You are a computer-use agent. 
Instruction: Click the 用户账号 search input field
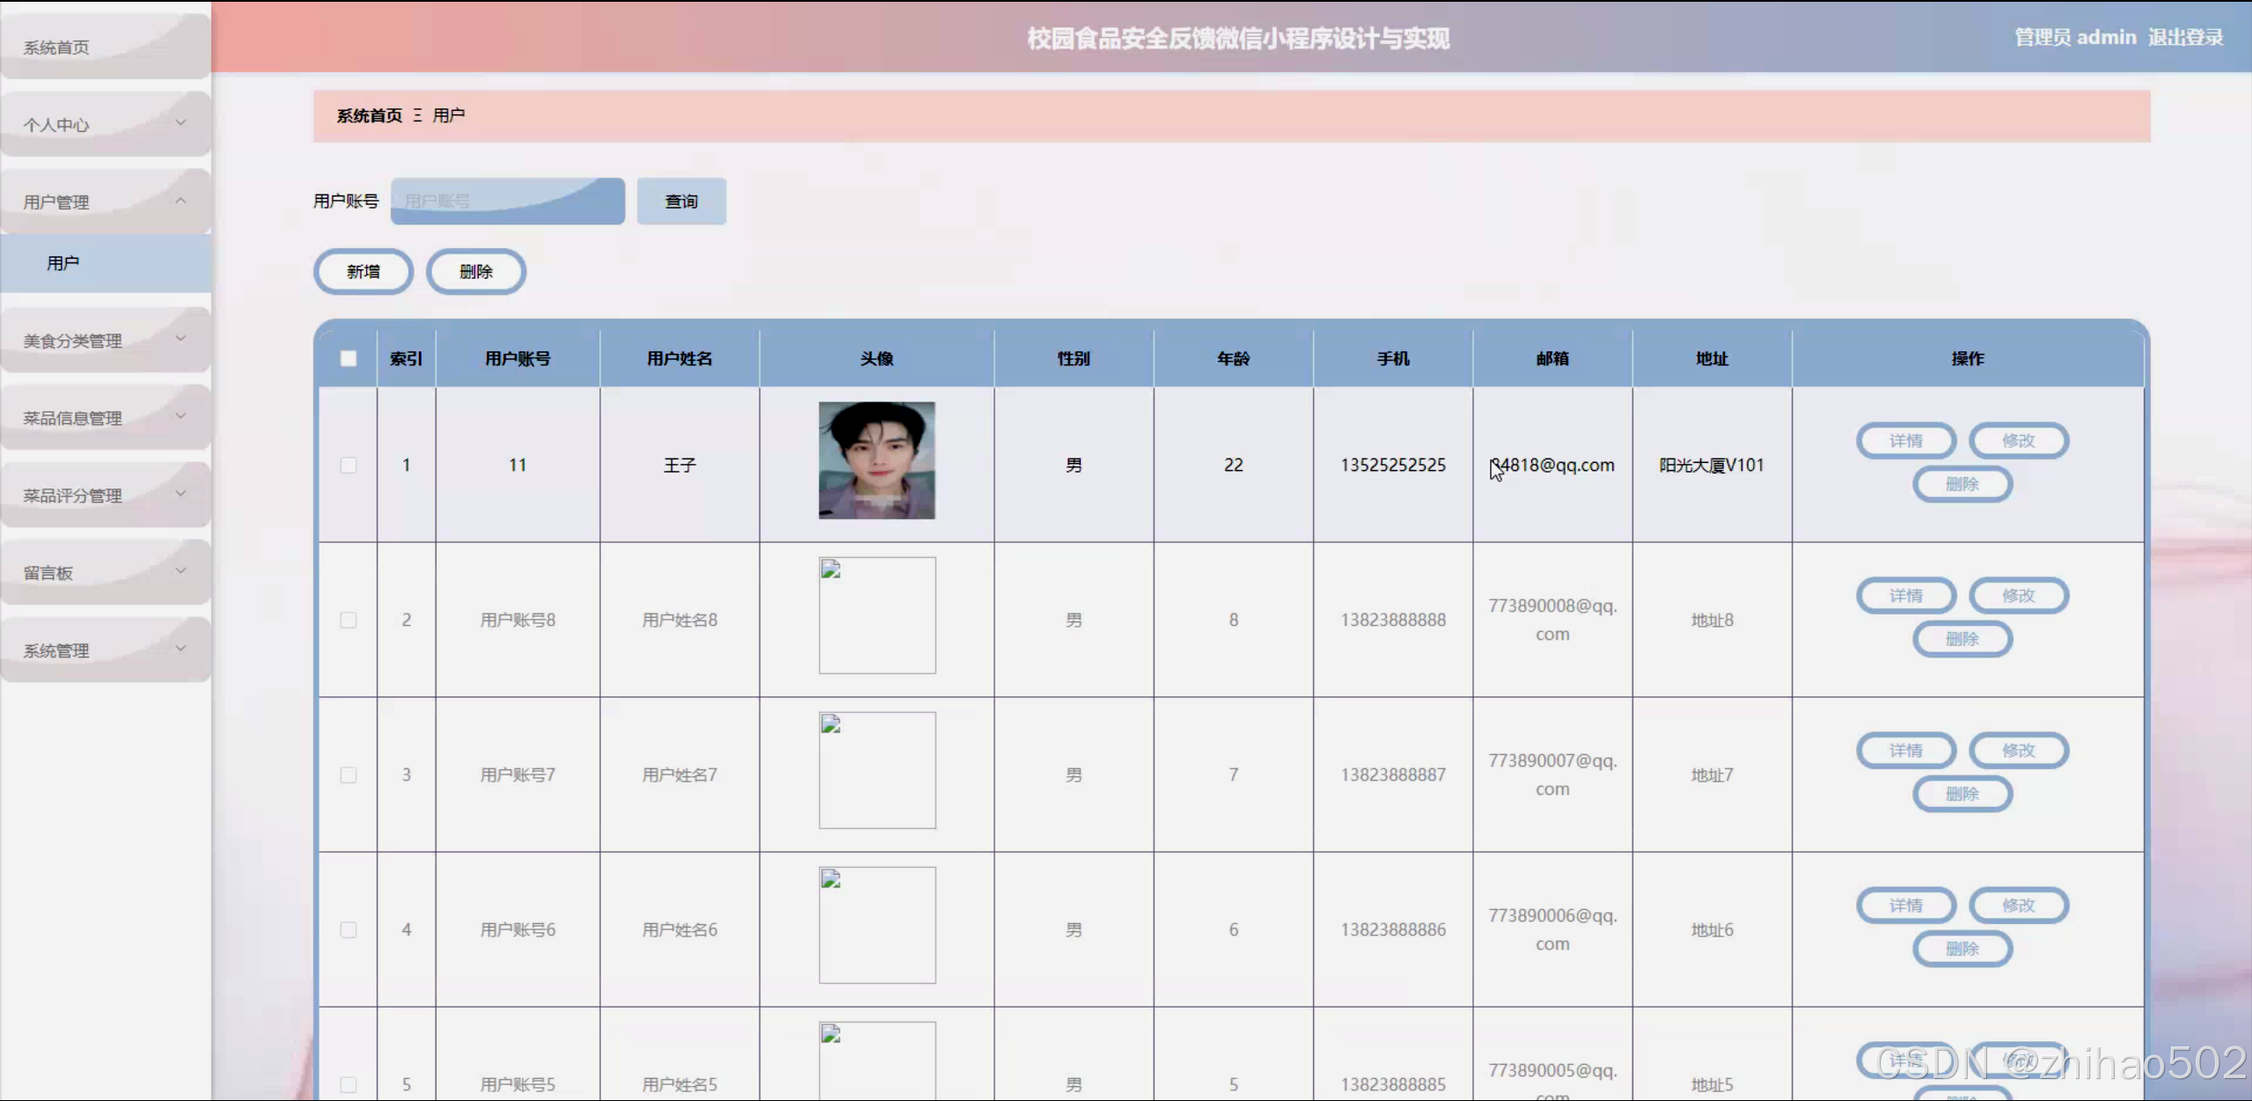(x=508, y=201)
